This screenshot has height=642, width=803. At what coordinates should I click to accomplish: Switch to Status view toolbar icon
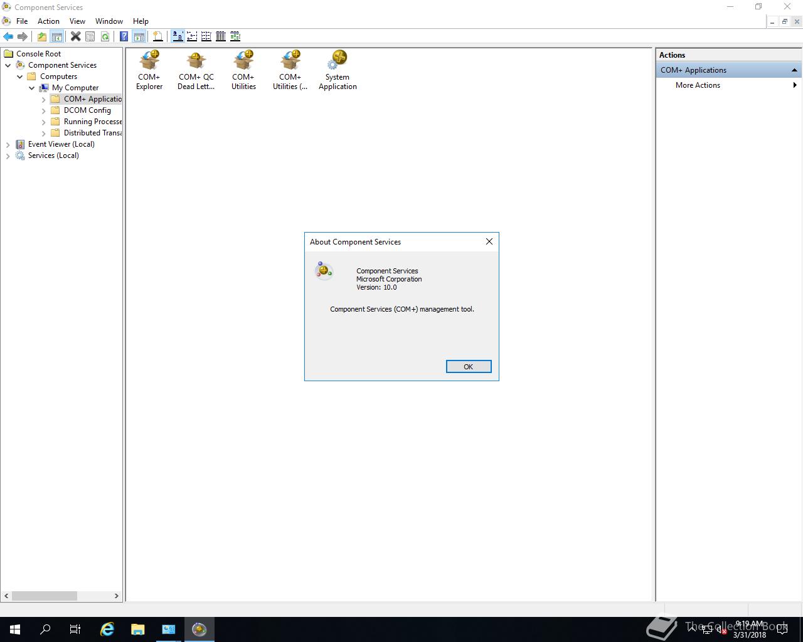coord(235,36)
